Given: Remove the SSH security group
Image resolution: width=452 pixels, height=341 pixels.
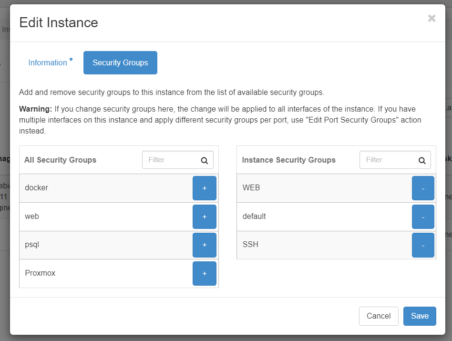Looking at the screenshot, I should pyautogui.click(x=423, y=245).
